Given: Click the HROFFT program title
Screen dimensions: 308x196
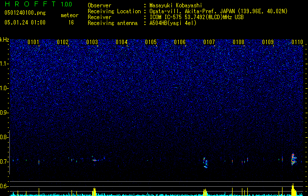Looking at the screenshot, I should (31, 4).
